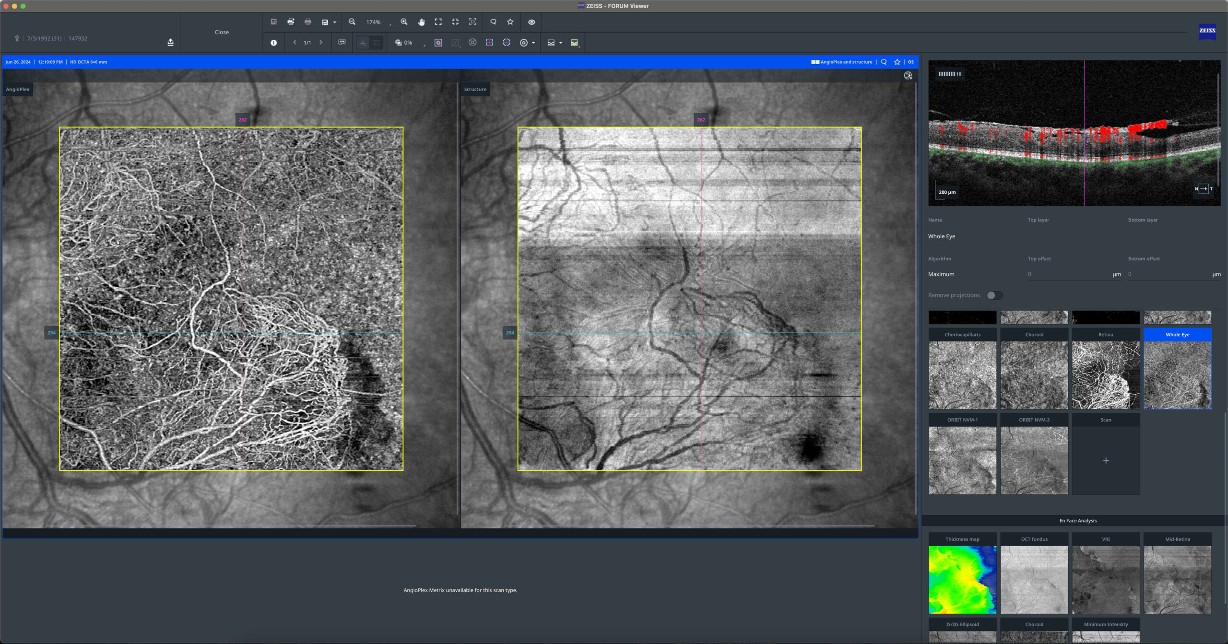Click the AngioPlex and structure view label
1228x644 pixels.
pos(842,62)
